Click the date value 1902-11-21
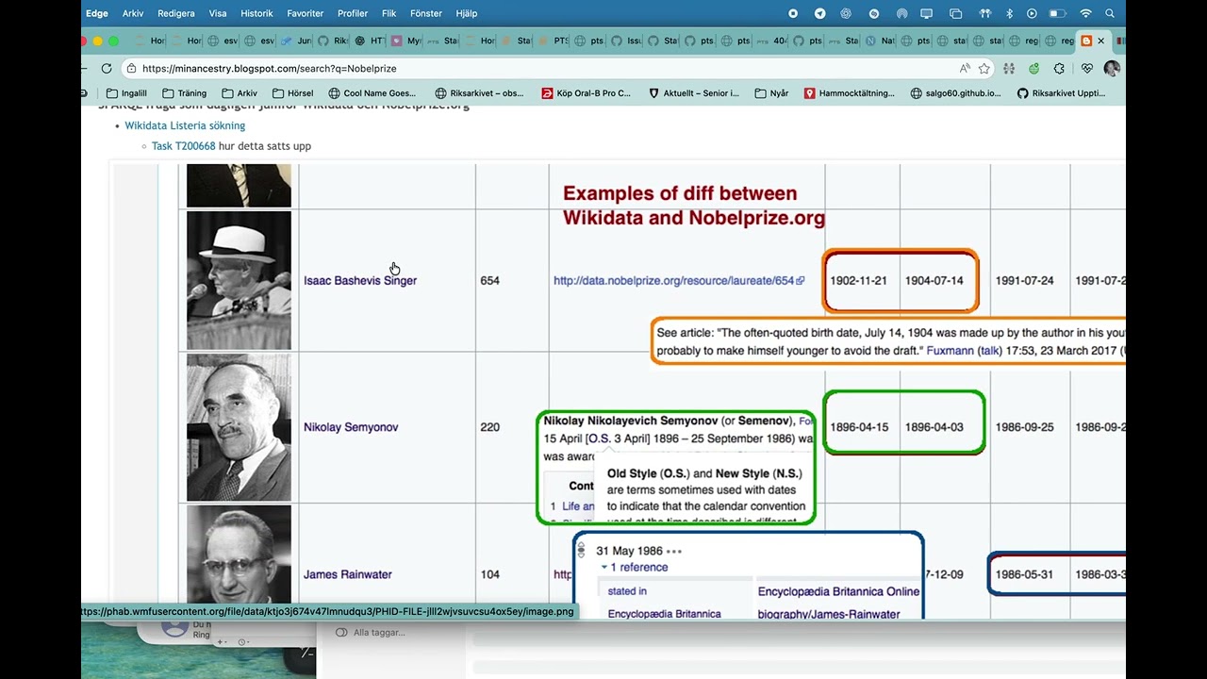 (x=858, y=280)
